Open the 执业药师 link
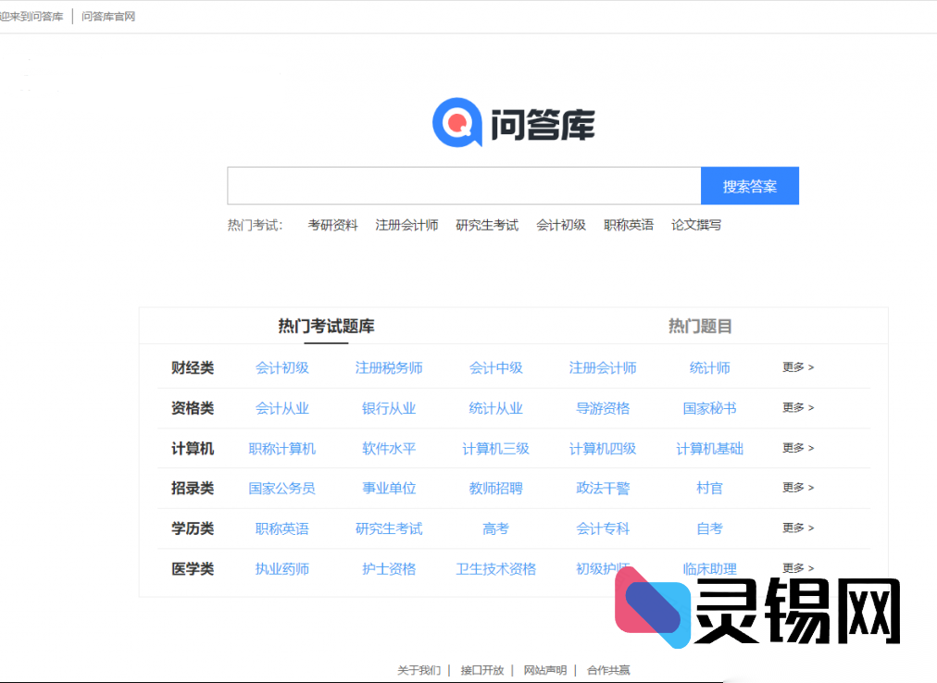Image resolution: width=937 pixels, height=683 pixels. pyautogui.click(x=282, y=568)
